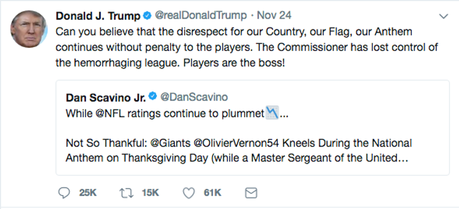Screen dimensions: 459x209
Task: Click the 25K reply count
Action: (87, 193)
